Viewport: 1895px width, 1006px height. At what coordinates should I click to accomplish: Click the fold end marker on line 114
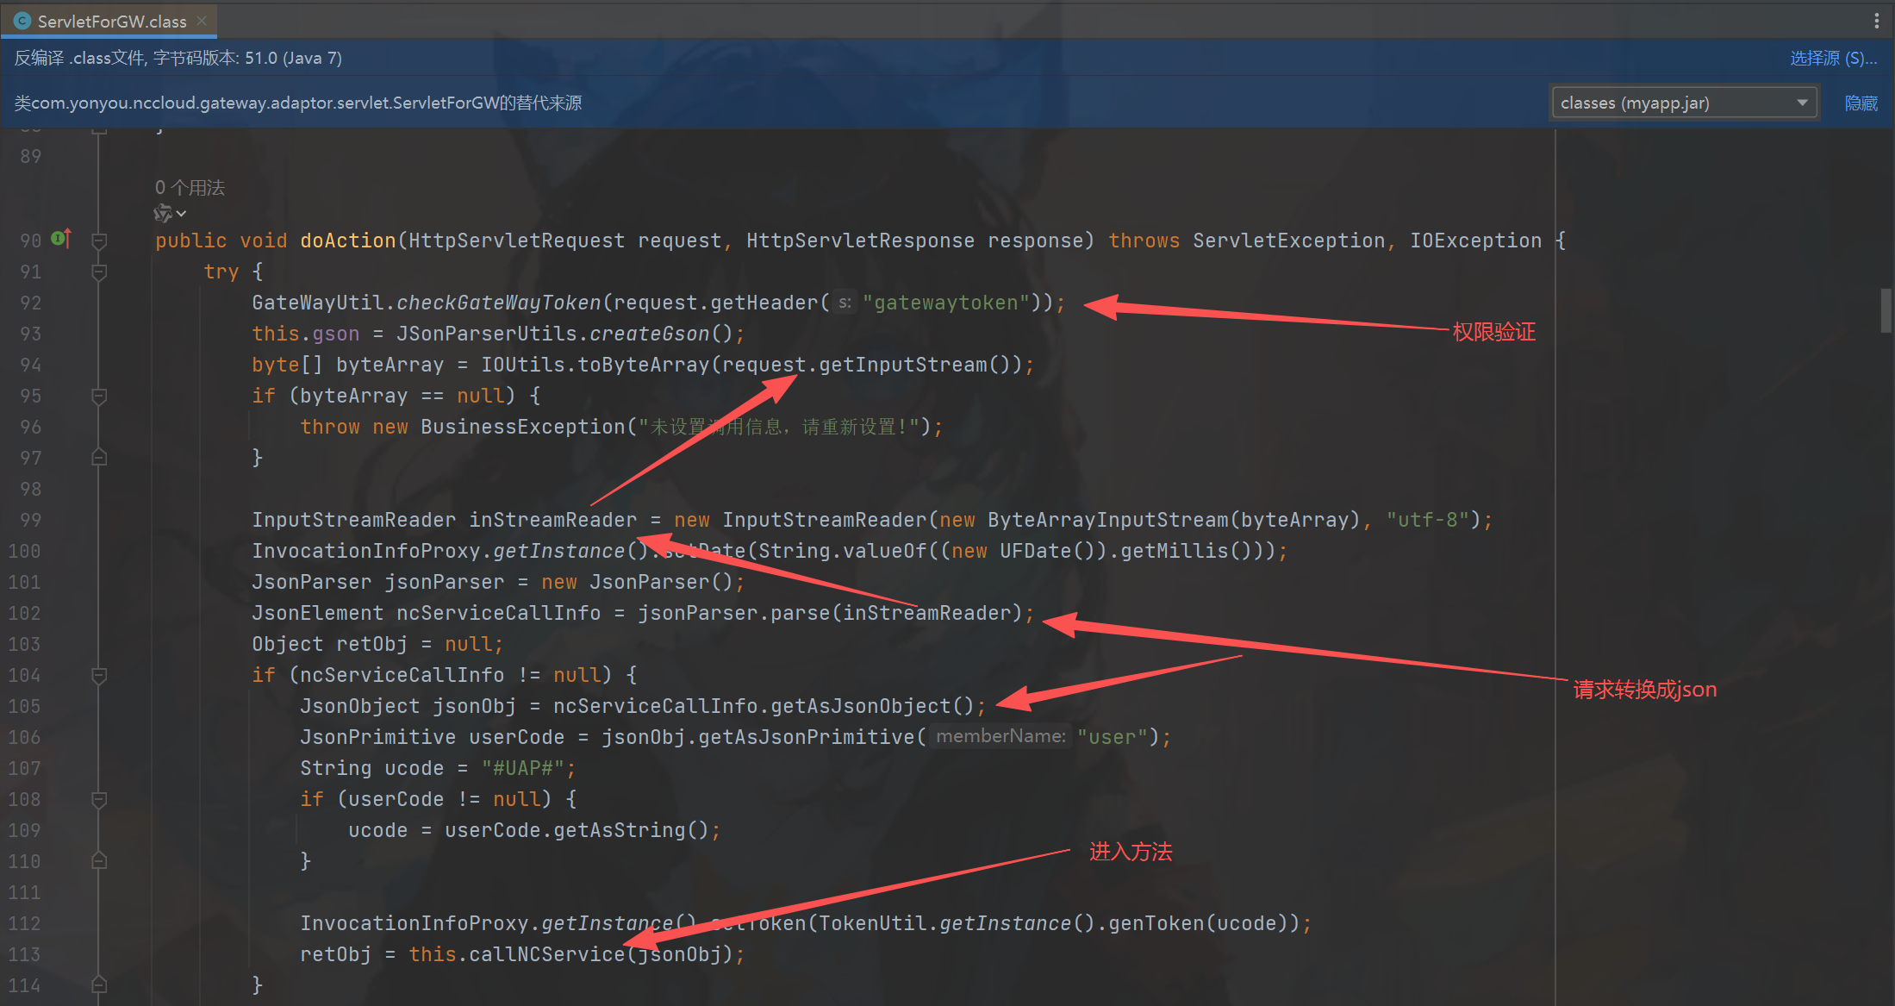pyautogui.click(x=99, y=984)
